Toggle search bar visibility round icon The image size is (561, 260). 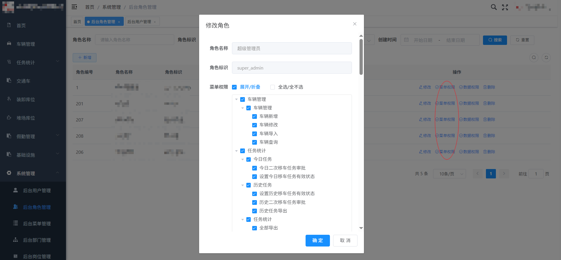534,58
